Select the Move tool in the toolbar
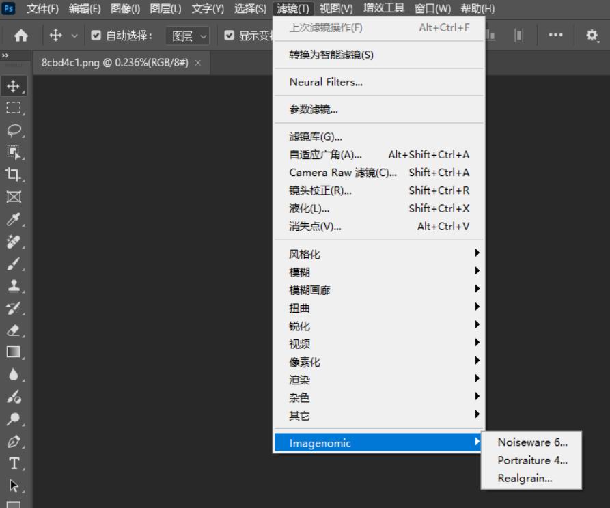610x508 pixels. click(x=14, y=87)
